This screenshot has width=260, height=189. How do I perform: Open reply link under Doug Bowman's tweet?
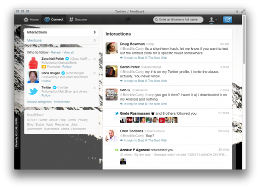point(143,58)
